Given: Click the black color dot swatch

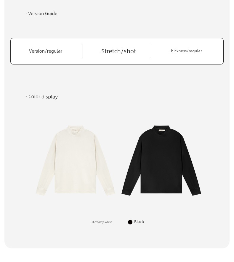Looking at the screenshot, I should click(130, 222).
